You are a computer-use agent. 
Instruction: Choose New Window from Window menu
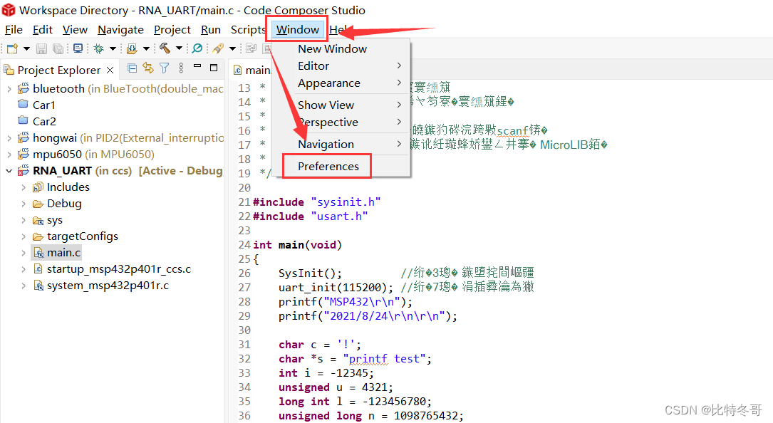(x=341, y=49)
